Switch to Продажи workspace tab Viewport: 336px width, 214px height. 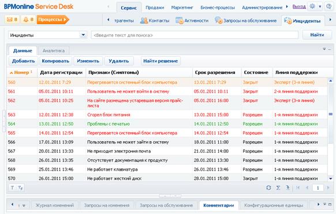tap(155, 8)
